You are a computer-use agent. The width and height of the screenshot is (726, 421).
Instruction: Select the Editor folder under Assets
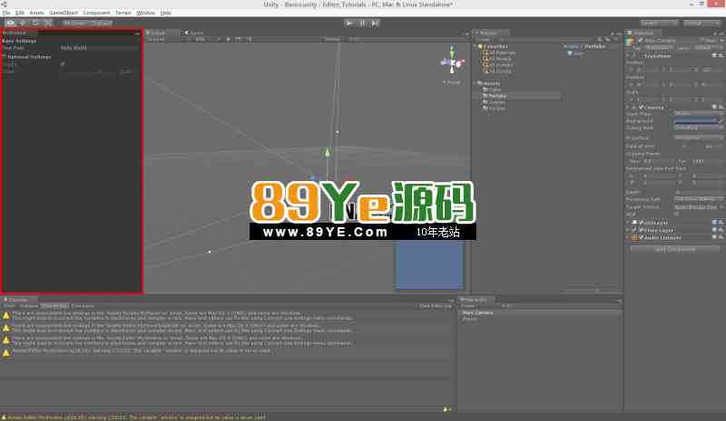(x=492, y=90)
